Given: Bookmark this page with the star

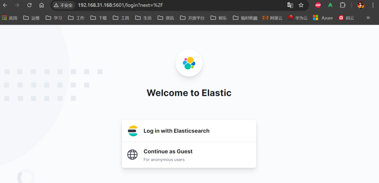Looking at the screenshot, I should coord(301,5).
